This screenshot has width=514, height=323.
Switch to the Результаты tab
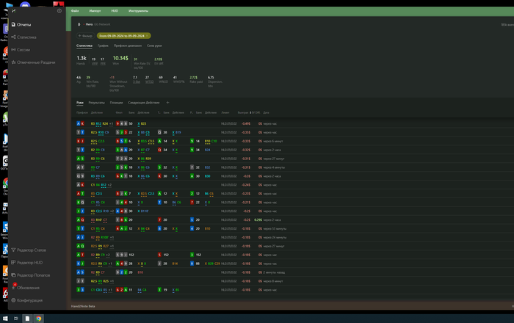point(97,103)
